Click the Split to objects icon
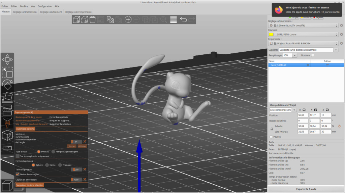Screen dimensions: 345x193 coord(146,20)
